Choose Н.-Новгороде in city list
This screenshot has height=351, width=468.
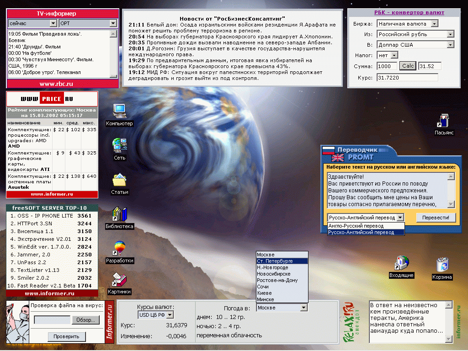pyautogui.click(x=282, y=267)
